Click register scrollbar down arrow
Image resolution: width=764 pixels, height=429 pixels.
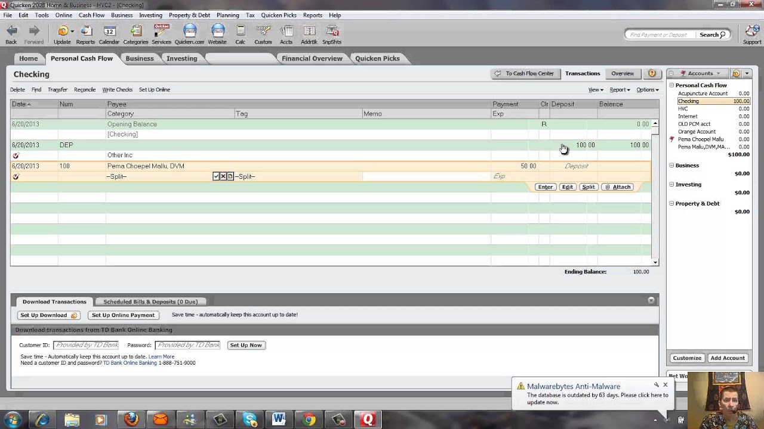pos(655,262)
